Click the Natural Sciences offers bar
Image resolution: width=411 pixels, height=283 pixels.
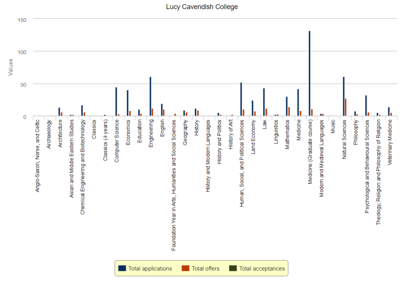[346, 107]
